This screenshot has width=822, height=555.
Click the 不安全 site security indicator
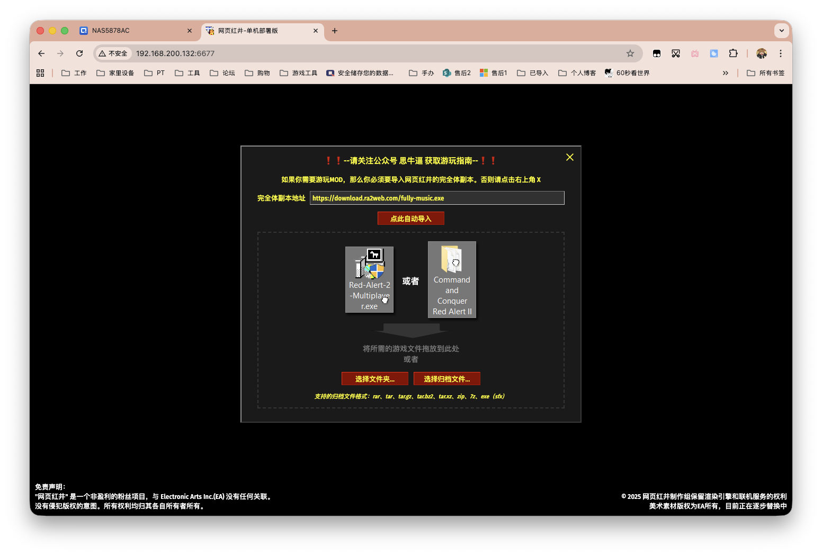click(x=113, y=53)
